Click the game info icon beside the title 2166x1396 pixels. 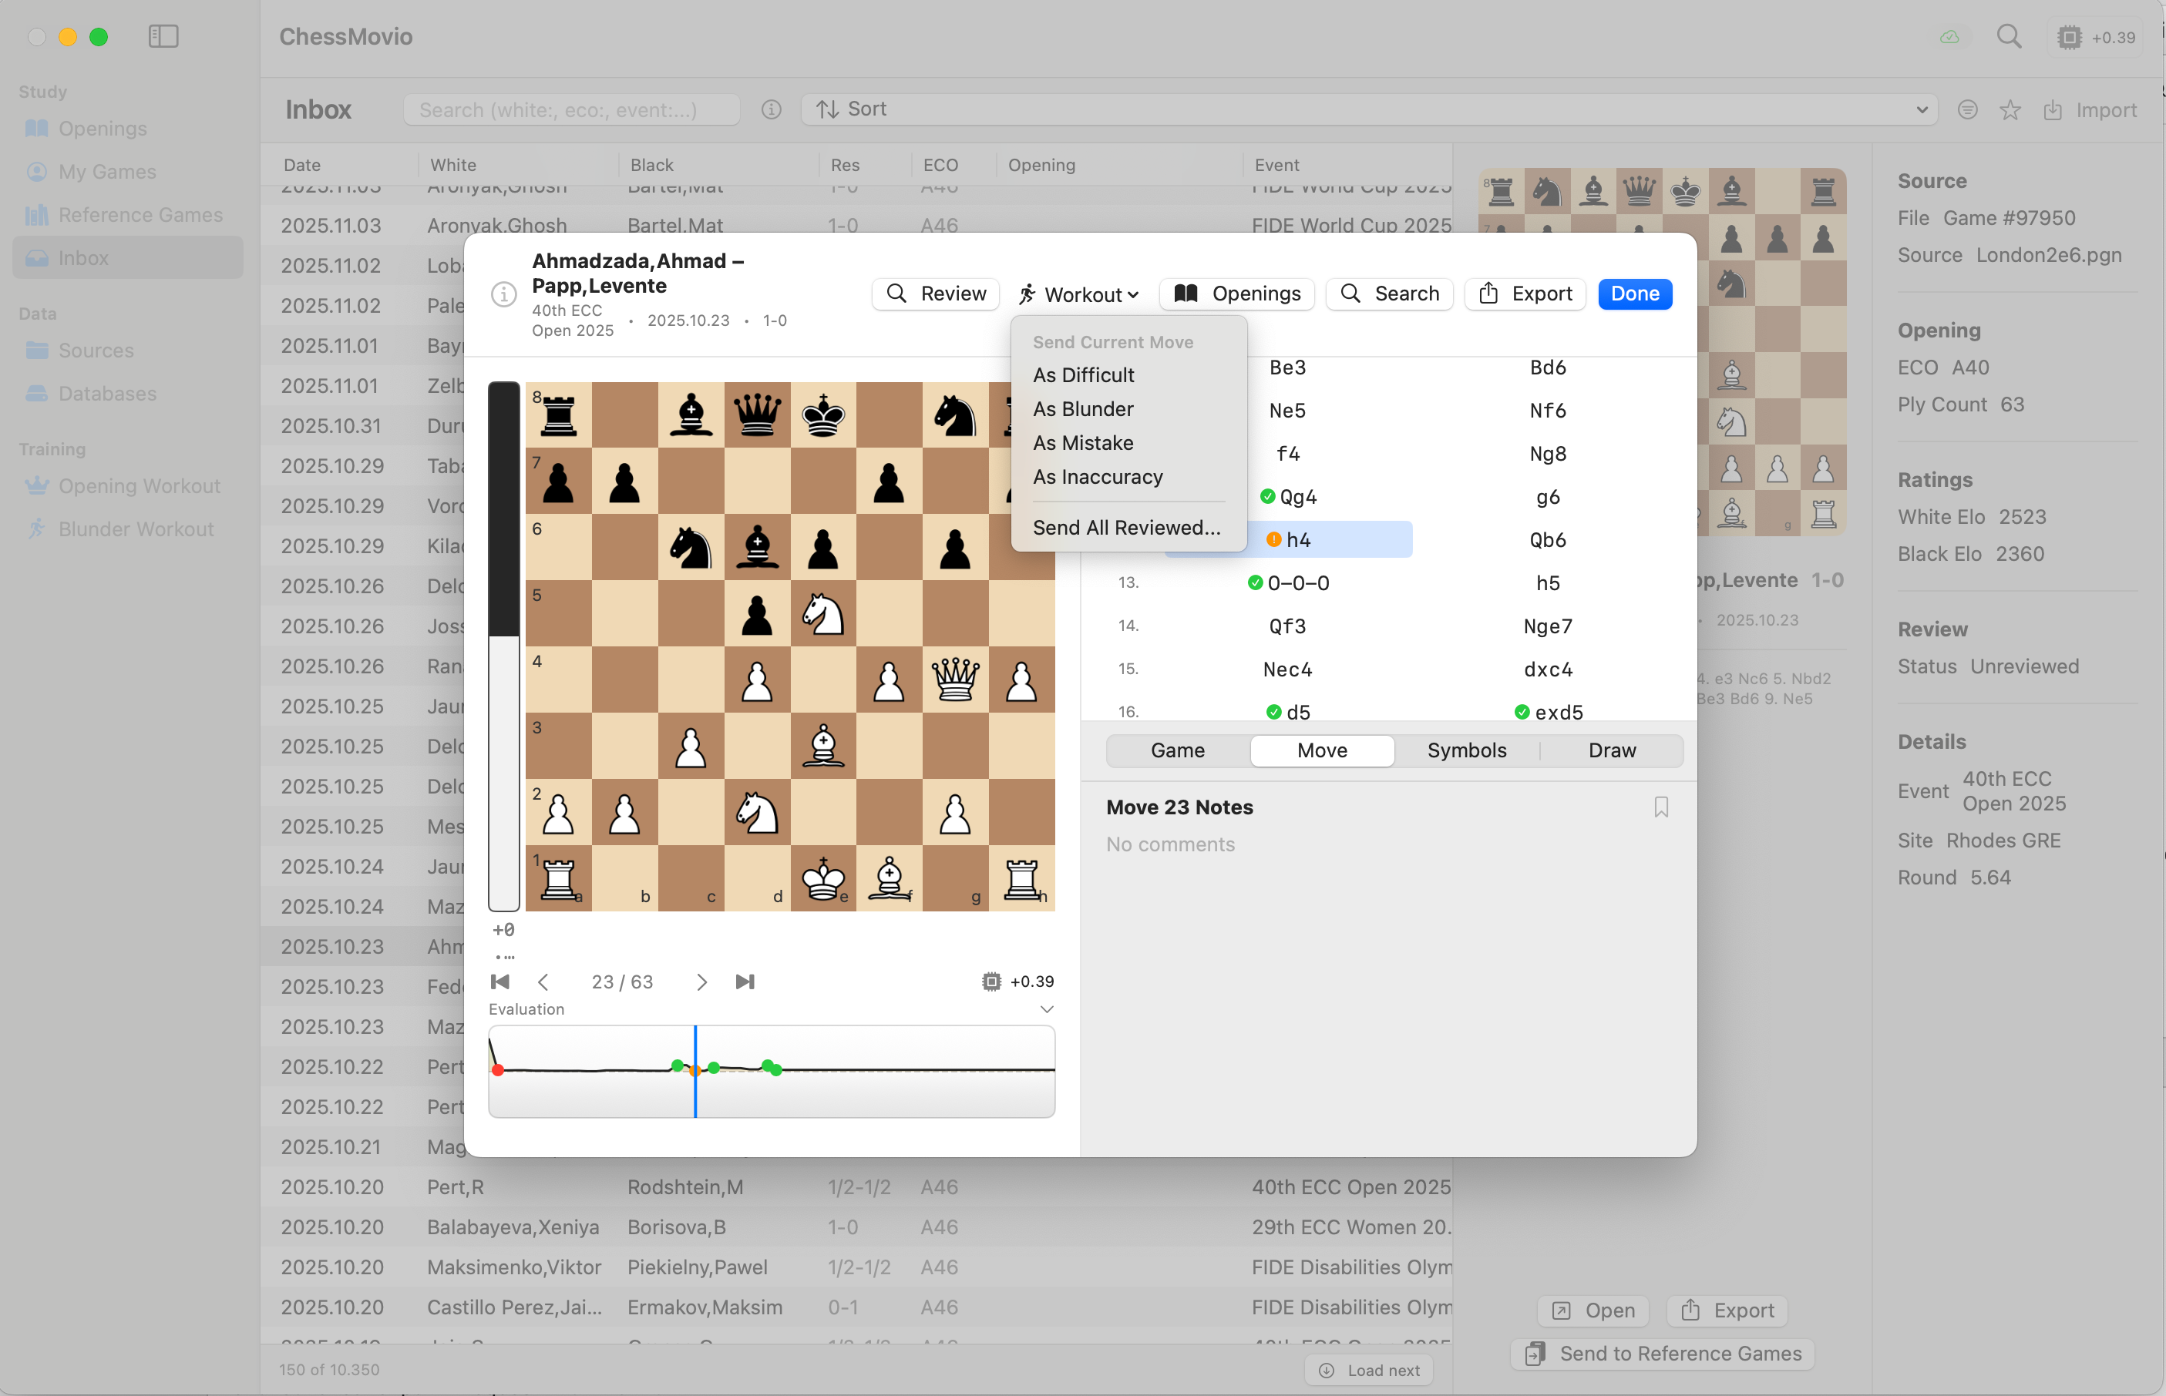(x=503, y=294)
